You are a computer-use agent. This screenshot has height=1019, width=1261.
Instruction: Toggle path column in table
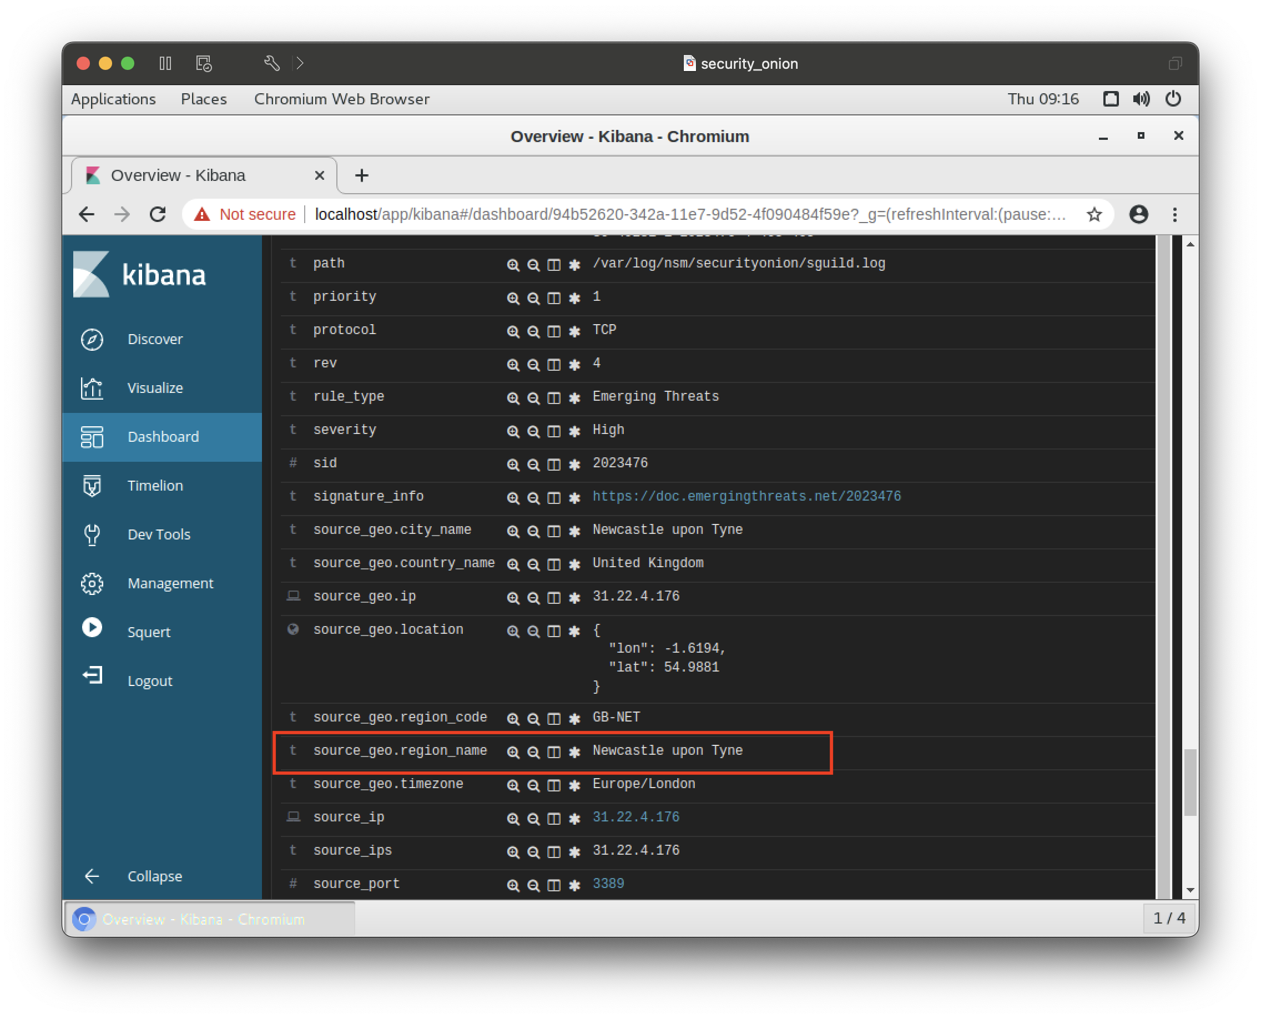click(553, 265)
